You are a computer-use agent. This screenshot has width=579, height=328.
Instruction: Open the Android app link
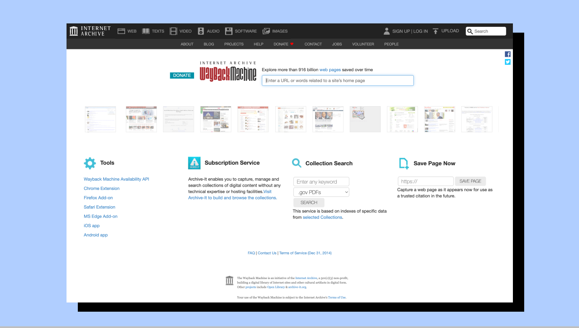pyautogui.click(x=96, y=235)
